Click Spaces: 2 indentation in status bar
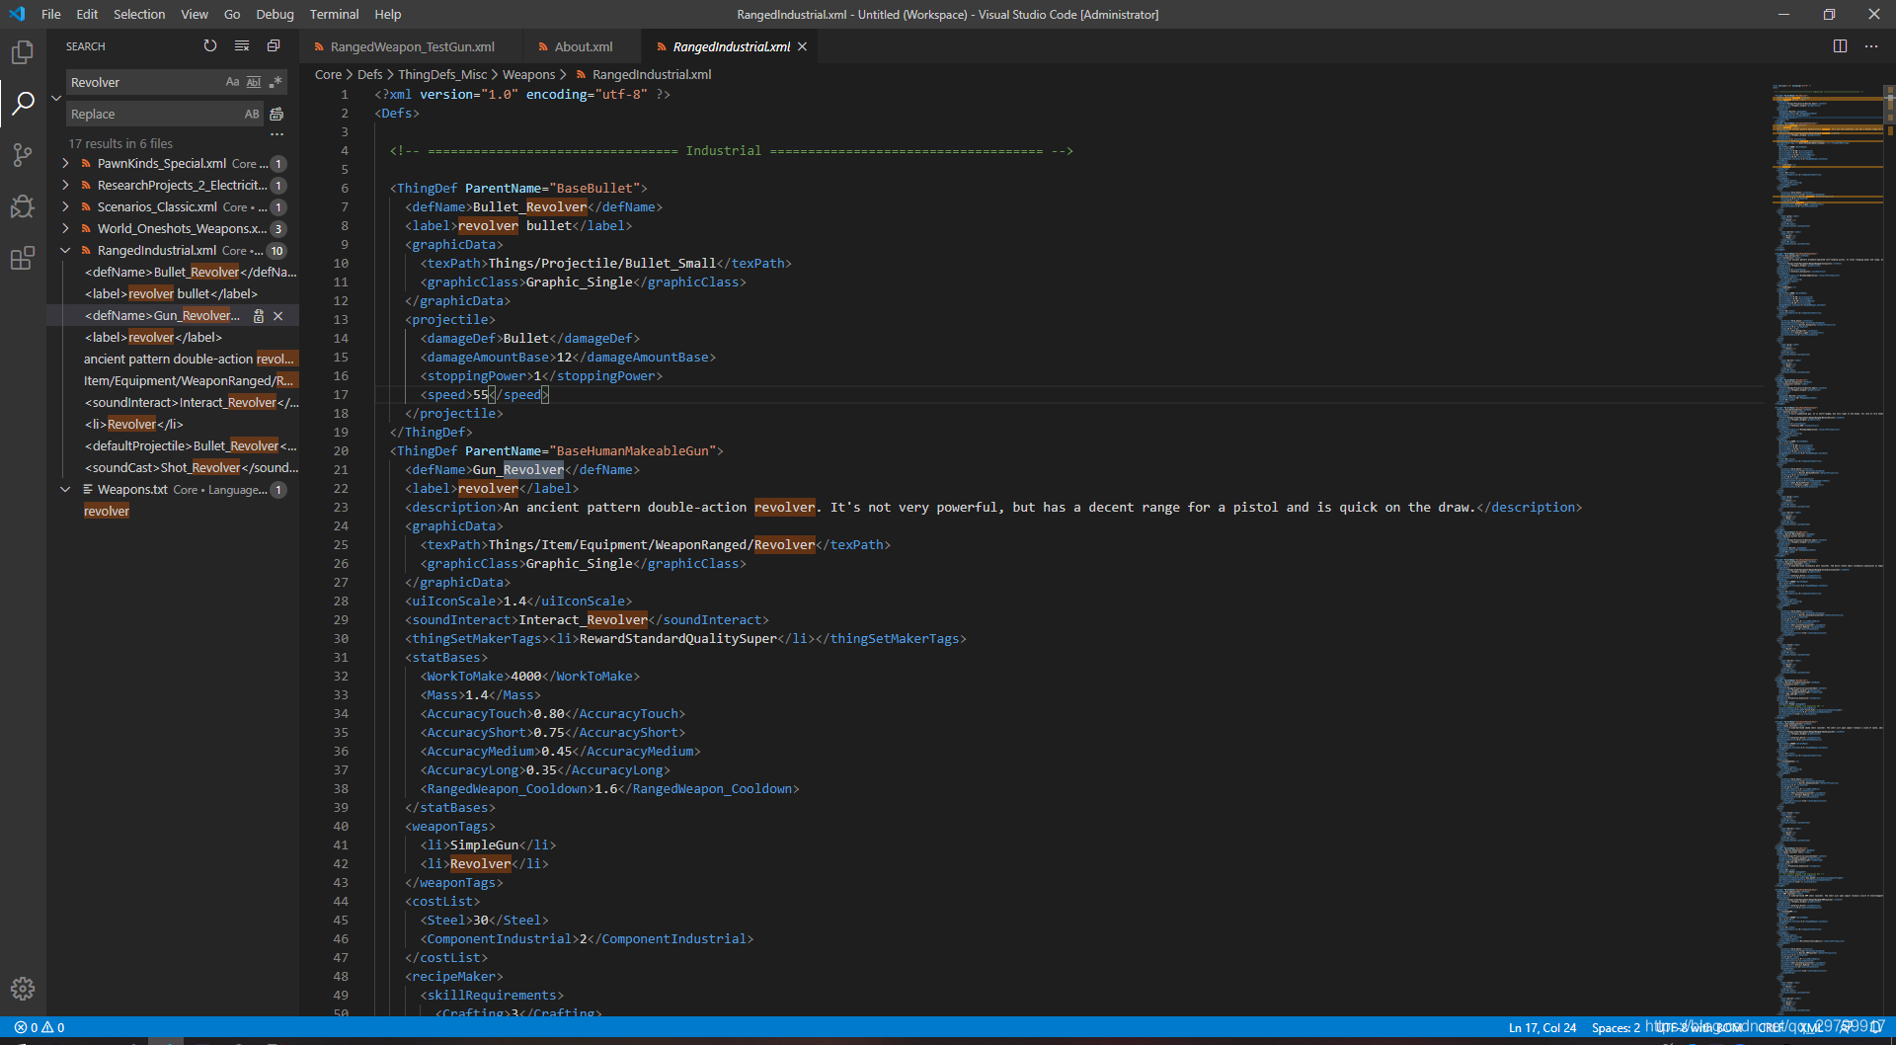 pos(1616,1027)
